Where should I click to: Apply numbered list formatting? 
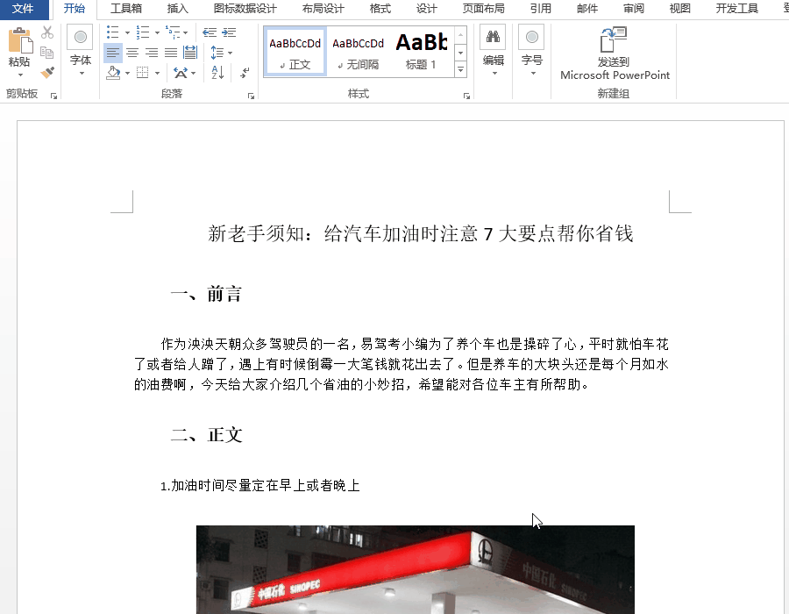tap(141, 32)
